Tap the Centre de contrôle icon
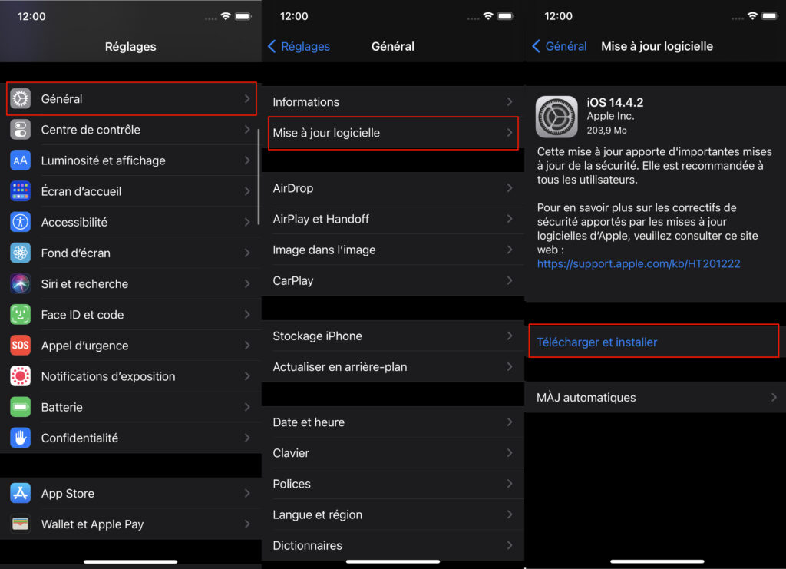Screen dimensions: 786x569 pyautogui.click(x=21, y=129)
